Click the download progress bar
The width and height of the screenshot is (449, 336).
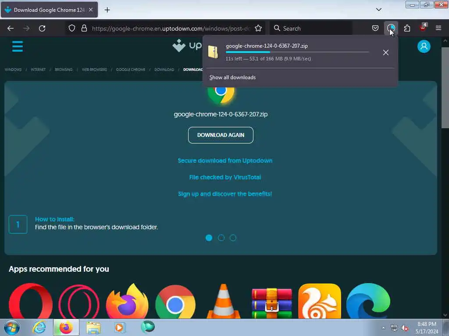point(297,52)
